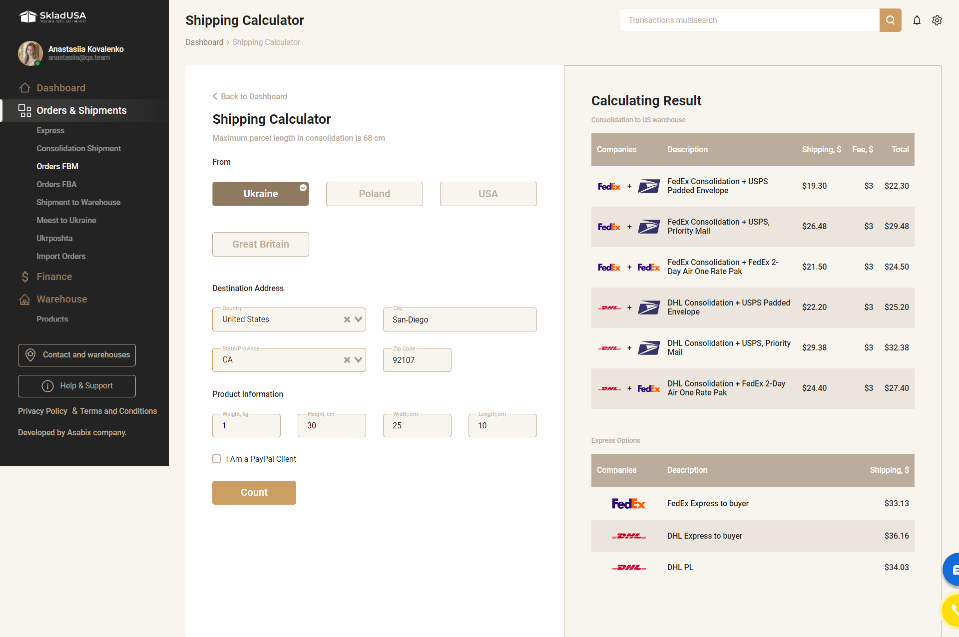Click the Orders & Shipments grid icon
The width and height of the screenshot is (959, 637).
tap(24, 110)
